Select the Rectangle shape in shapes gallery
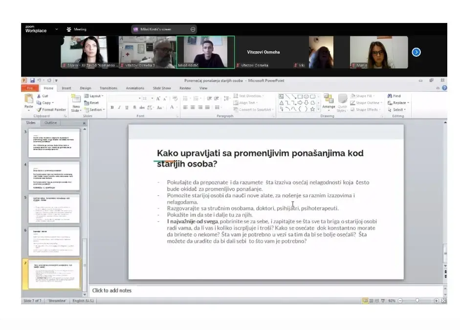This screenshot has height=330, width=460. 300,97
